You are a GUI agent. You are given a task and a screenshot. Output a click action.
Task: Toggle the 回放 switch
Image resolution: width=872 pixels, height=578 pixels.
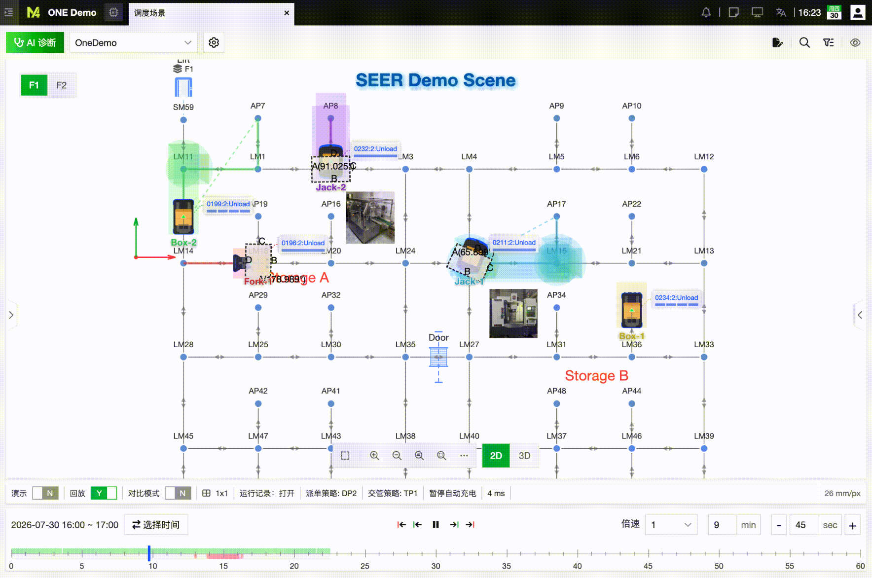104,493
